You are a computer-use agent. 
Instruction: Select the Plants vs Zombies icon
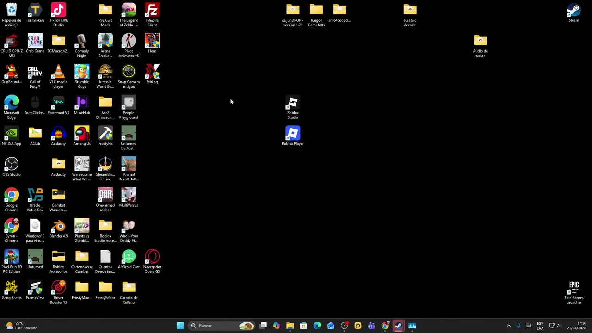pyautogui.click(x=82, y=231)
